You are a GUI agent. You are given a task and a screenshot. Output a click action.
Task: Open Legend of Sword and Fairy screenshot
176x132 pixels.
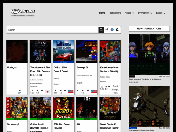pyautogui.click(x=149, y=106)
